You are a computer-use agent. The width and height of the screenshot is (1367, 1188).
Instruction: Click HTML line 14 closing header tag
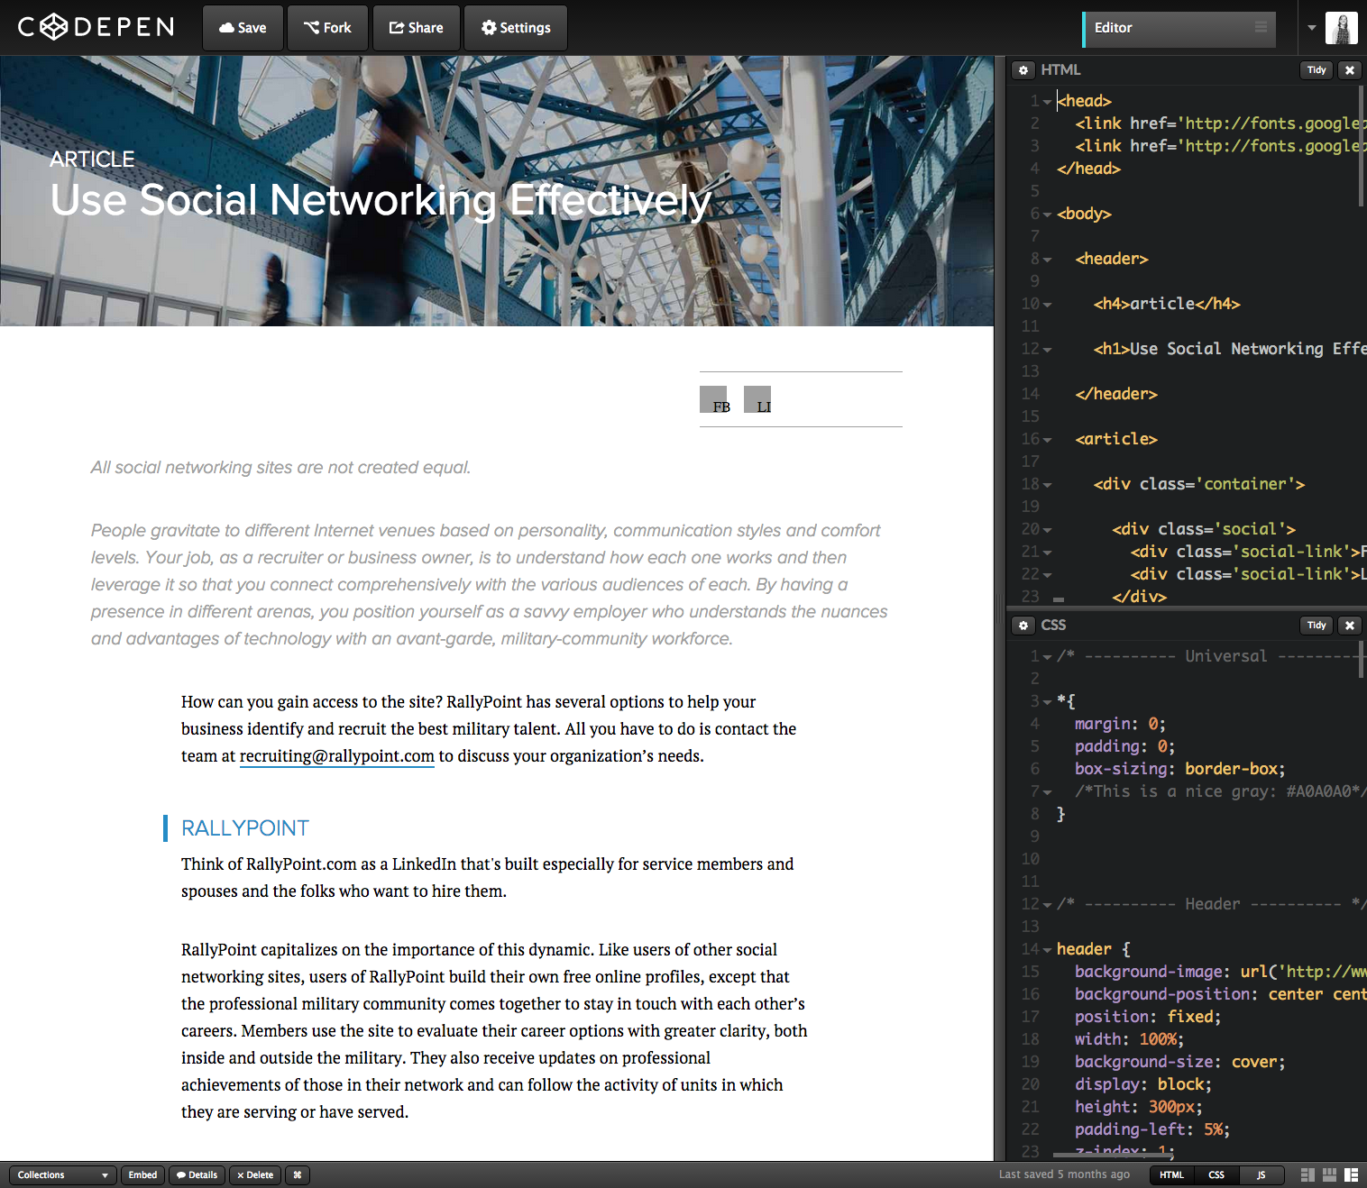point(1116,395)
